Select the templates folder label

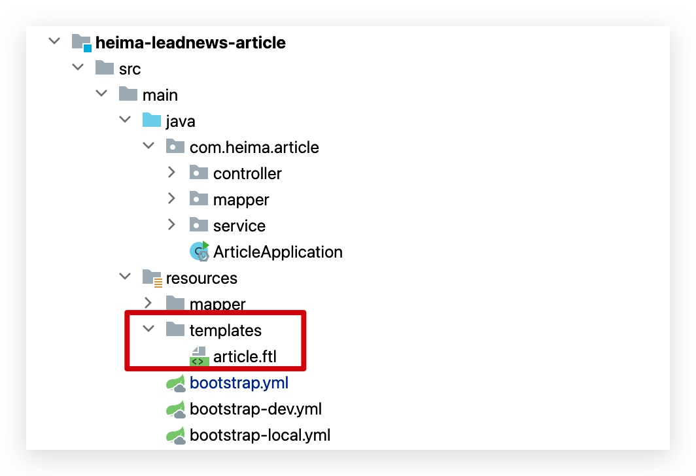[x=226, y=330]
